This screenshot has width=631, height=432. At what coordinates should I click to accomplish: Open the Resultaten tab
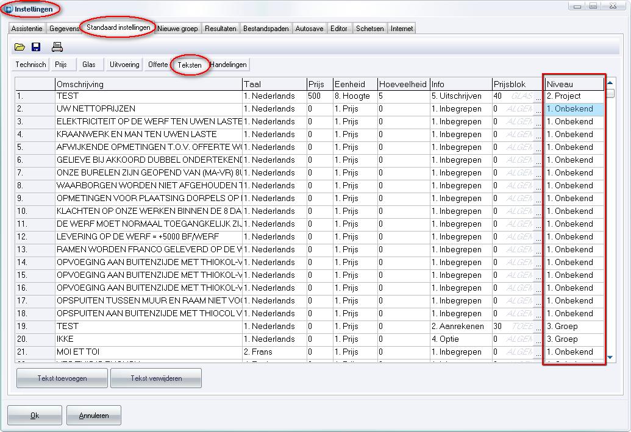coord(221,29)
